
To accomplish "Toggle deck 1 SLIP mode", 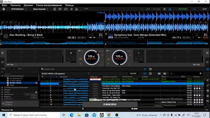I will click(101, 51).
